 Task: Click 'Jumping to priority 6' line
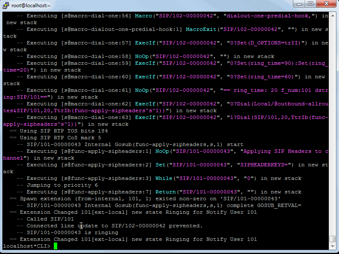pyautogui.click(x=57, y=185)
